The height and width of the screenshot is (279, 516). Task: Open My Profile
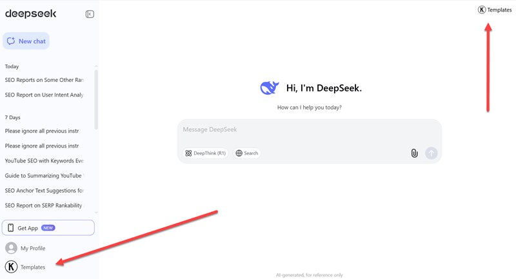[x=25, y=248]
